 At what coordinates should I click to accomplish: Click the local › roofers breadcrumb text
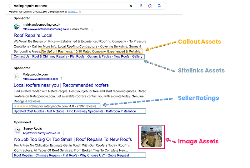point(80,29)
